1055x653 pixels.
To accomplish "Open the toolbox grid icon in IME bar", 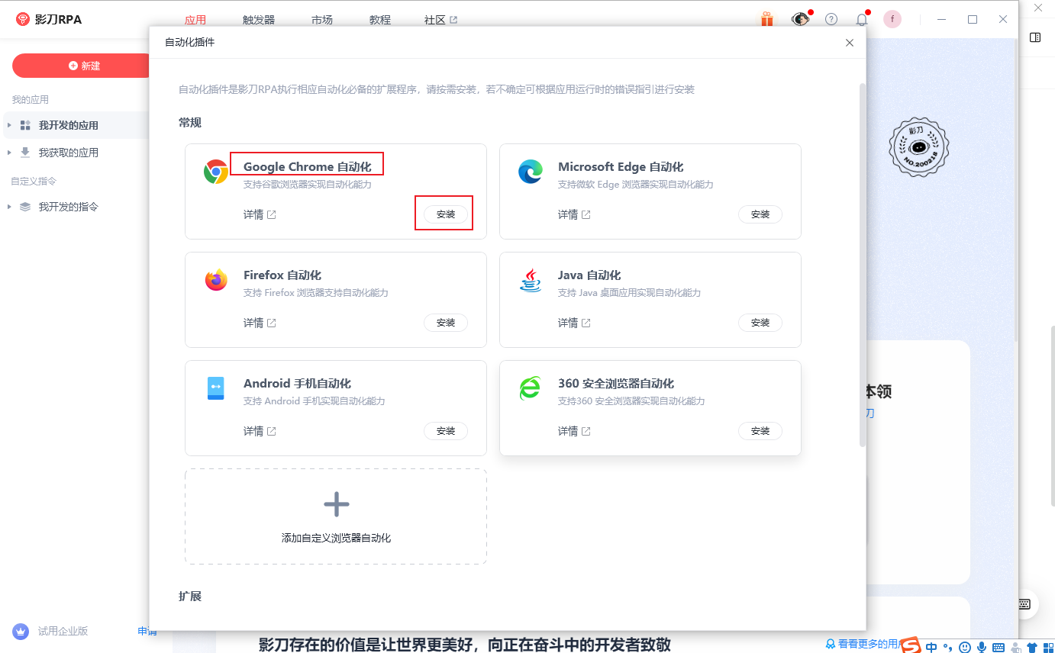I will click(1047, 647).
